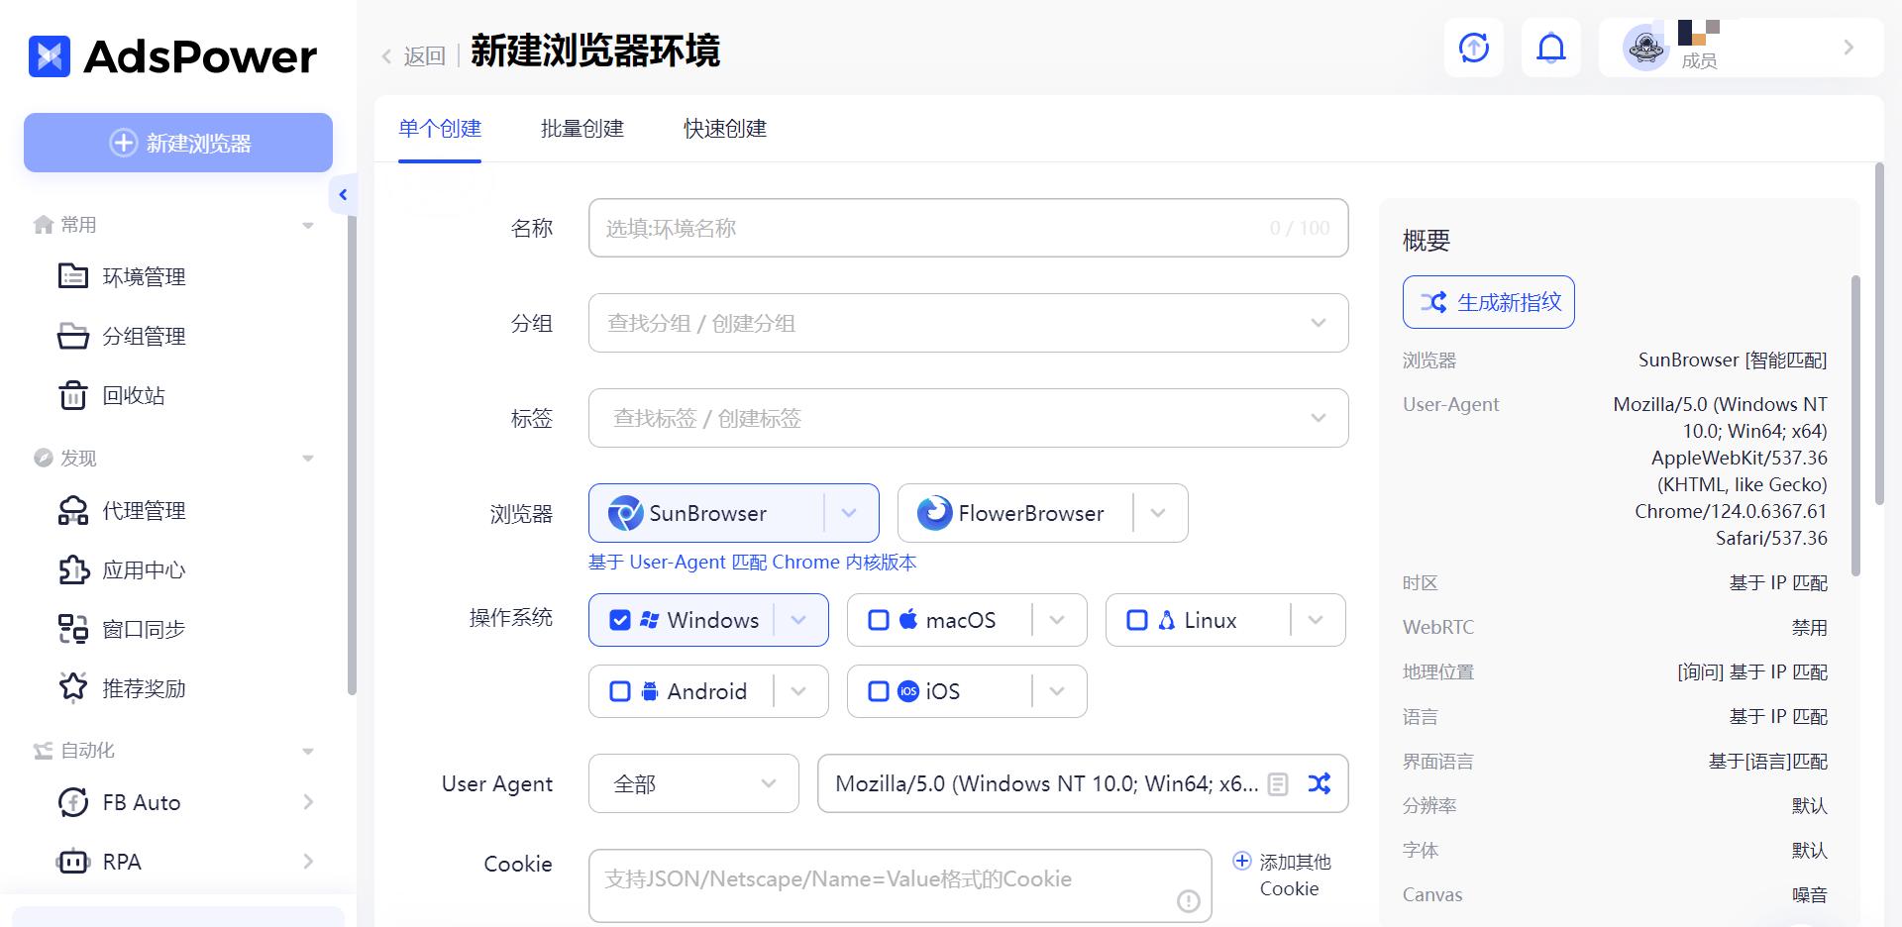Open the SunBrowser version dropdown

pos(849,513)
